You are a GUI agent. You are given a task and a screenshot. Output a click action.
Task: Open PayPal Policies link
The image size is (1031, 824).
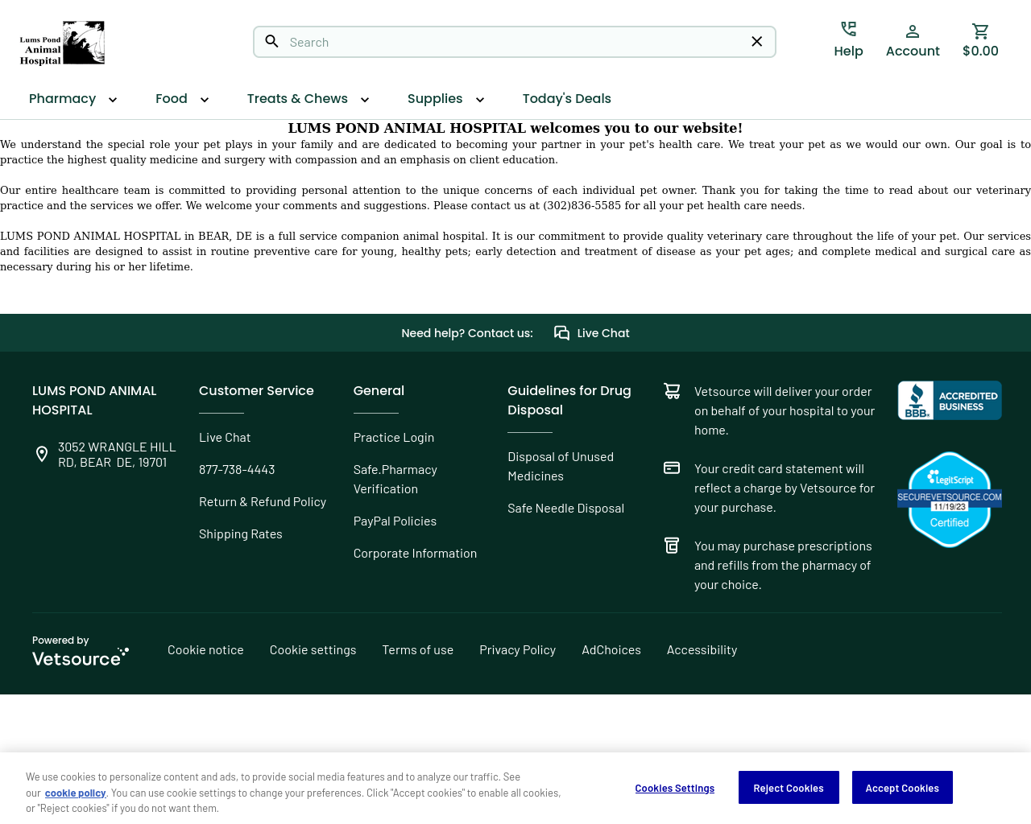(395, 521)
